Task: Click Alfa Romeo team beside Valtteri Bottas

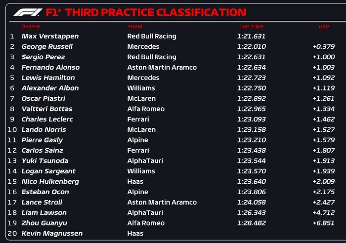Action: [x=146, y=109]
